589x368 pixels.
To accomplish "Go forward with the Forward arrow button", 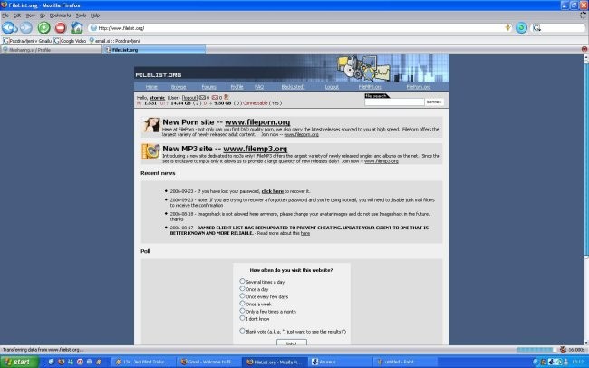I will click(26, 28).
